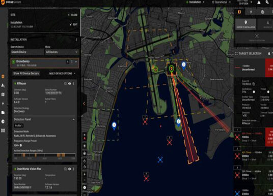Screen dimensions: 273x196
Task: Open the document icon in left sidebar
Action: pos(3,113)
